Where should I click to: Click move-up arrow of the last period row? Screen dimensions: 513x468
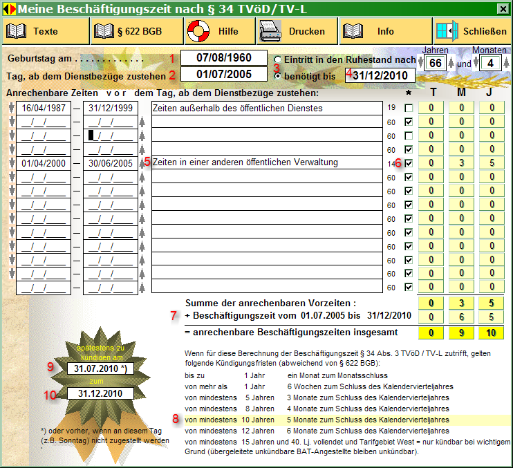pyautogui.click(x=142, y=288)
